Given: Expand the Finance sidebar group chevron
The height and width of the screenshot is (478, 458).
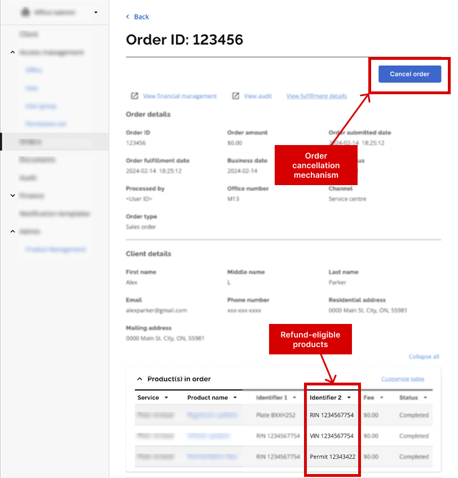Looking at the screenshot, I should tap(13, 195).
